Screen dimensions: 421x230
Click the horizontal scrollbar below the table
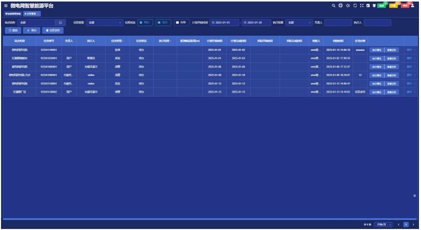click(x=201, y=219)
